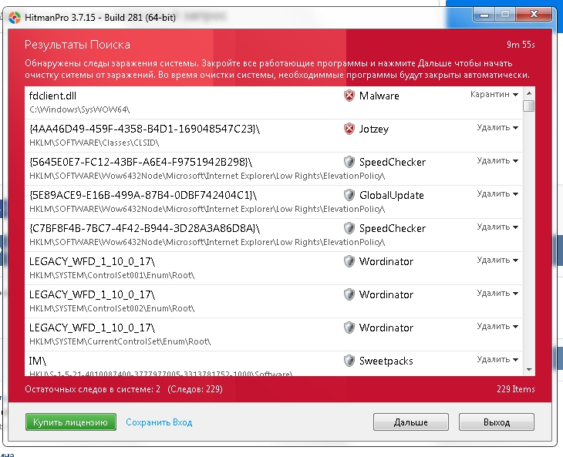Click the Выход button
563x457 pixels.
pyautogui.click(x=497, y=422)
